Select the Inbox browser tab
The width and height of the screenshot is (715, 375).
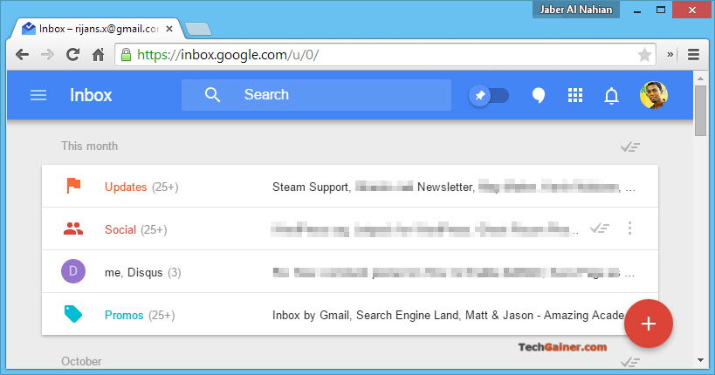click(x=96, y=29)
